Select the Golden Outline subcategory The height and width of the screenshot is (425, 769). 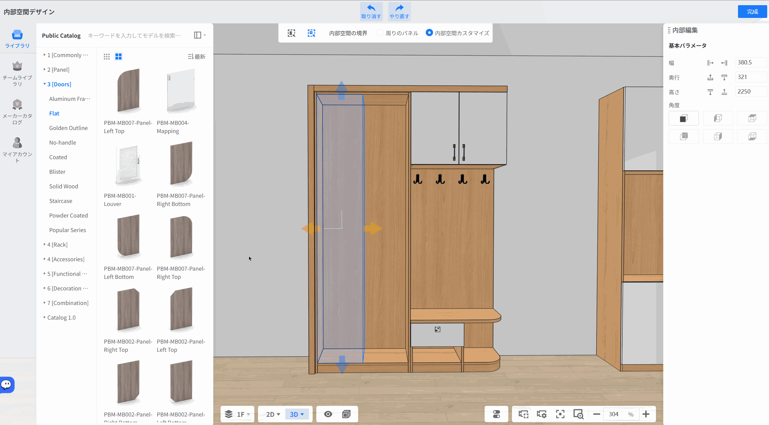pyautogui.click(x=68, y=128)
